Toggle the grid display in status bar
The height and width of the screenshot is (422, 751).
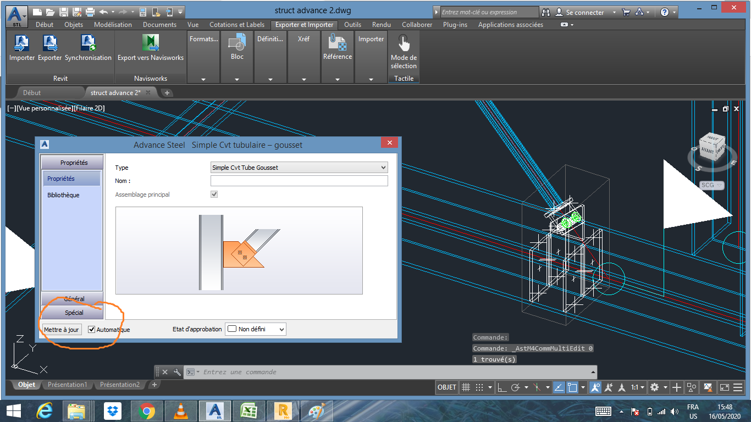(x=466, y=387)
